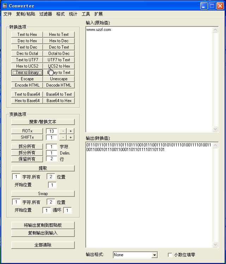Run Text to Dec conversion
This screenshot has width=226, height=264.
[27, 47]
